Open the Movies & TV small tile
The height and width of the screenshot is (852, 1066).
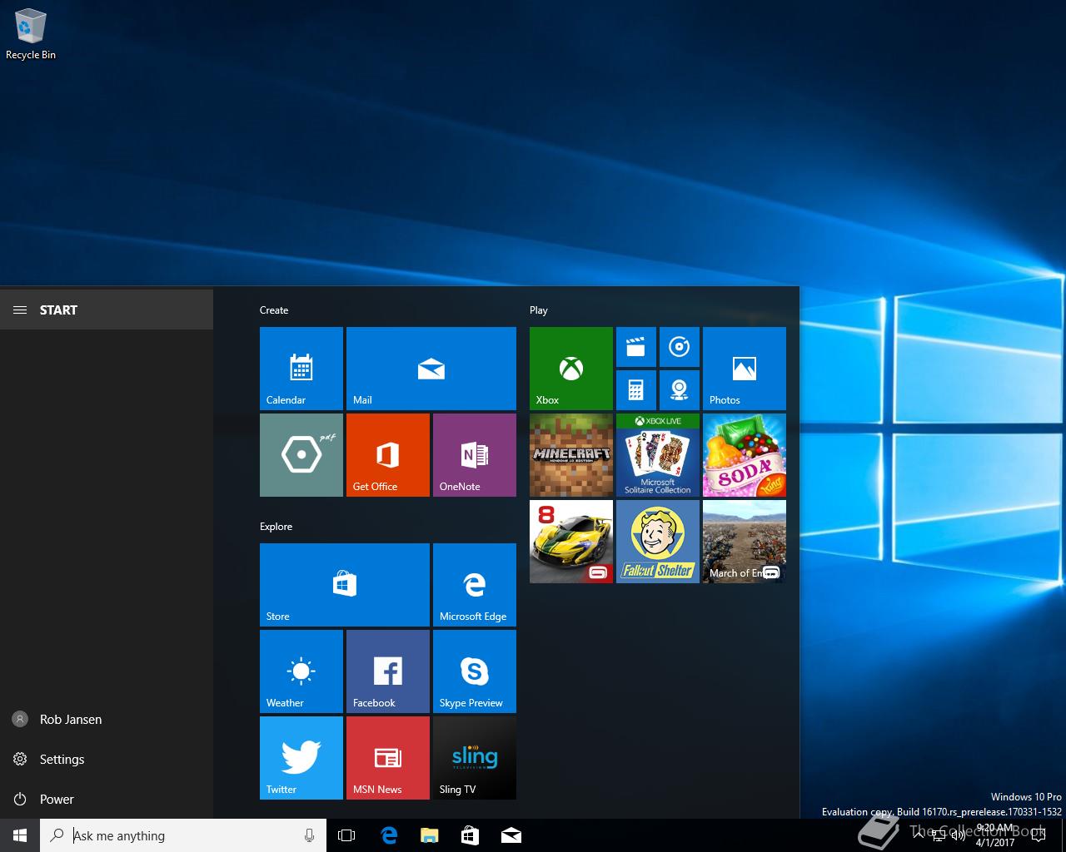[x=636, y=347]
